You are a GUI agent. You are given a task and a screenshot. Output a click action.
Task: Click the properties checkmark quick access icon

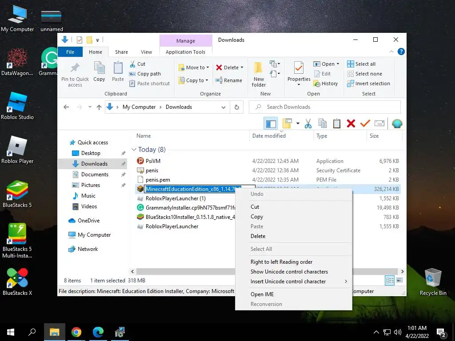coord(79,40)
